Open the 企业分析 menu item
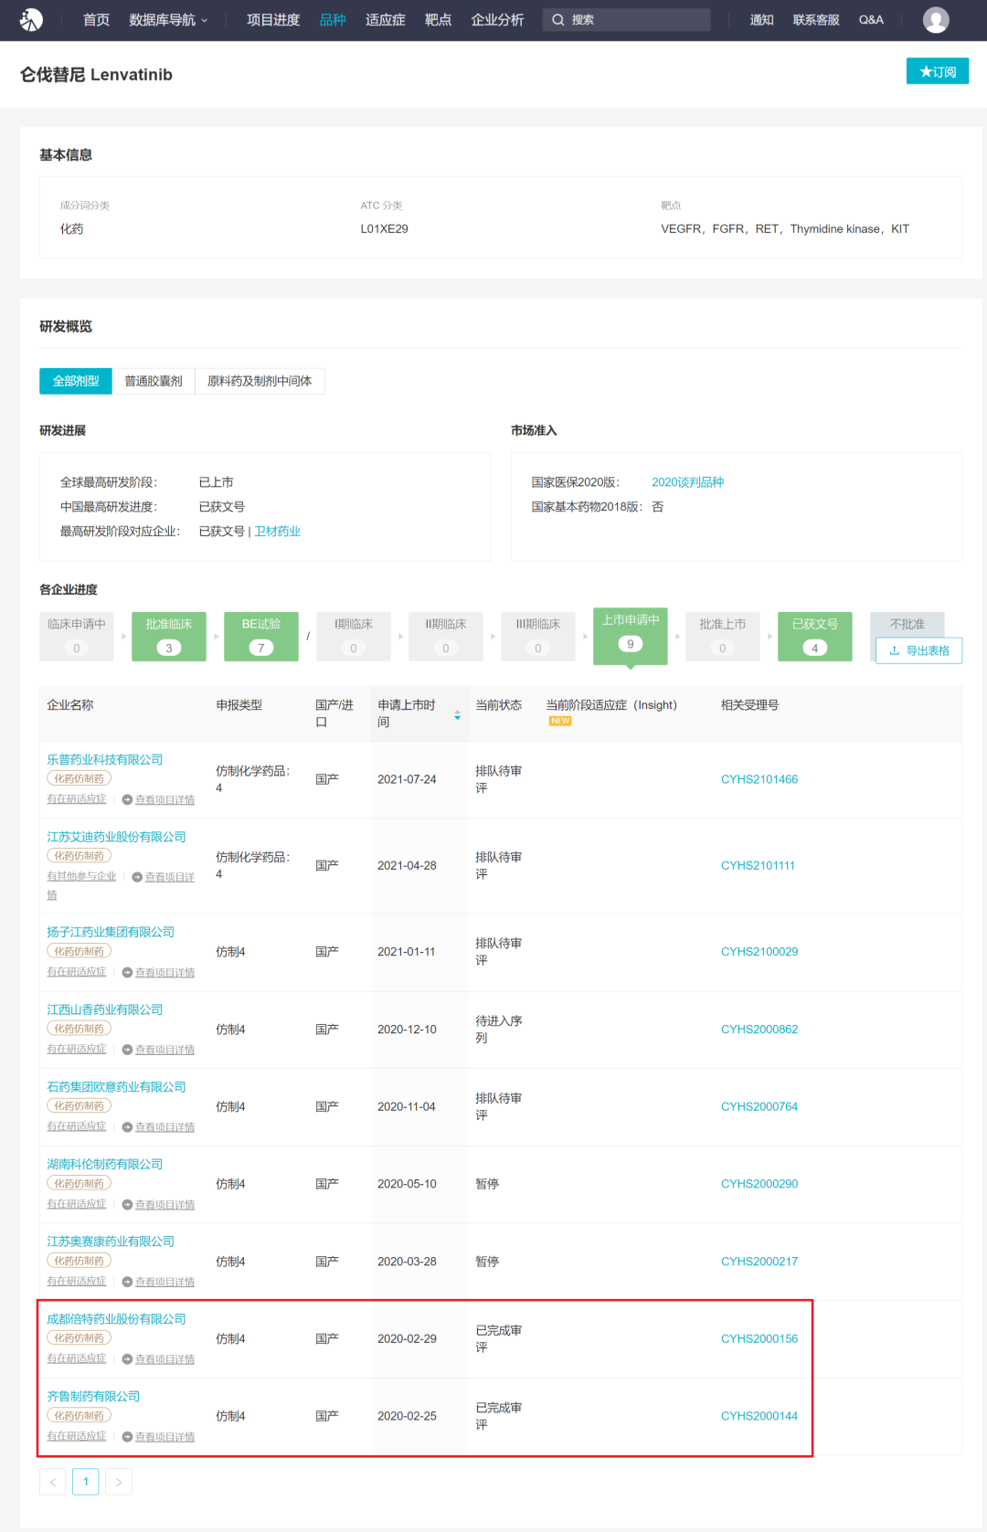 (x=497, y=19)
